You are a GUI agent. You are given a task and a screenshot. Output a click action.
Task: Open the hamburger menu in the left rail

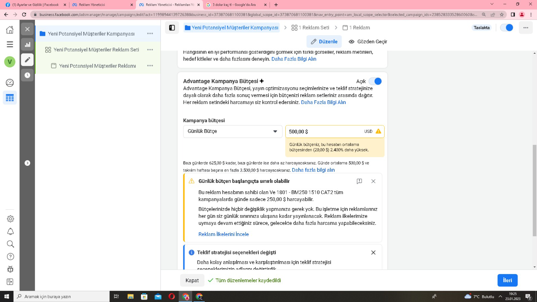click(10, 44)
